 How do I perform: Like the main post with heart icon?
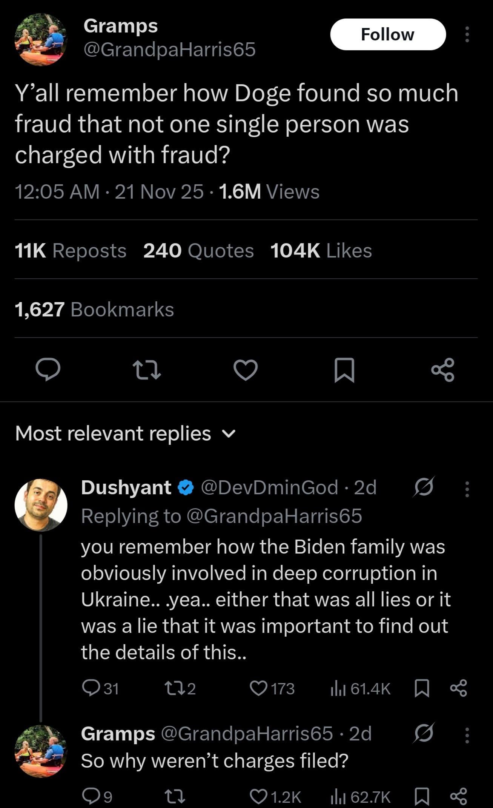coord(246,370)
